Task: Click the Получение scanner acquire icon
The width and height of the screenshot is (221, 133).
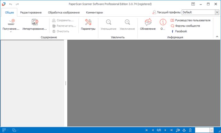Action: 11,22
